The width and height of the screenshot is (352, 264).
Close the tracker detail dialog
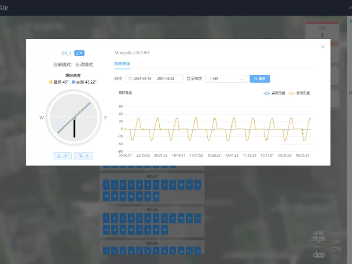tap(323, 47)
